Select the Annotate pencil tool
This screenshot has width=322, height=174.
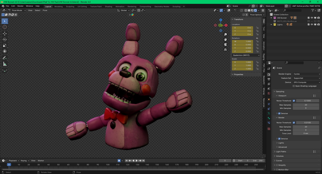point(4,58)
